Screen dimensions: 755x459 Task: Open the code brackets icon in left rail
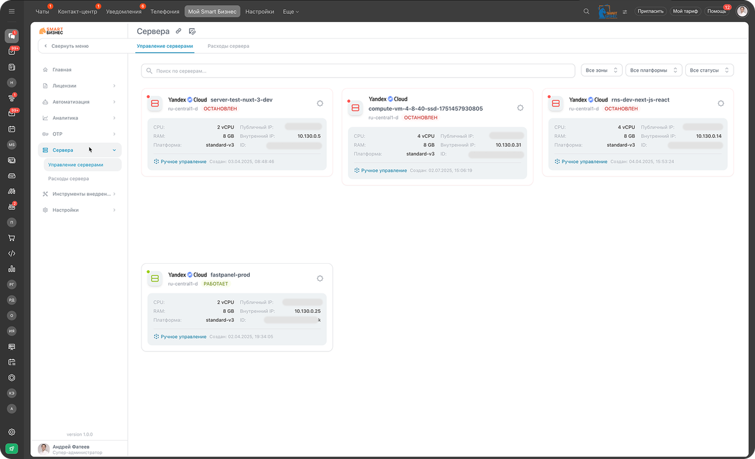click(11, 254)
